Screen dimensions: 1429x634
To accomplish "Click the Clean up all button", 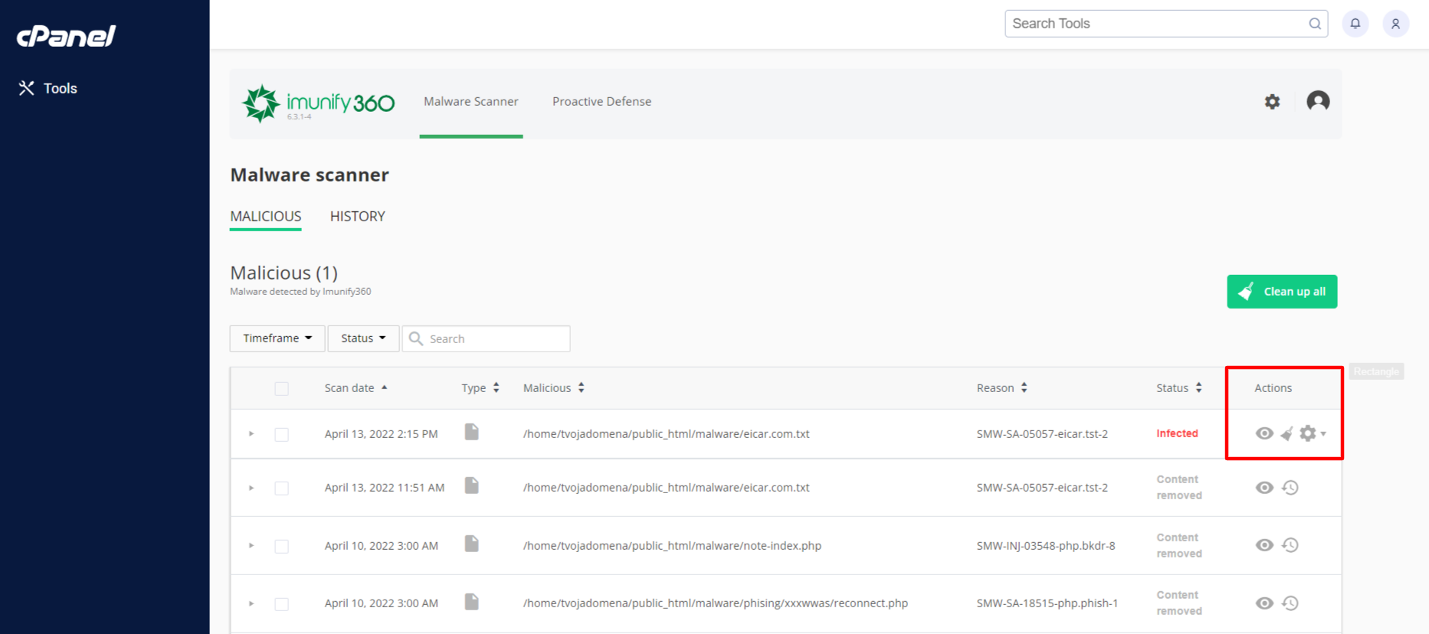I will 1282,292.
